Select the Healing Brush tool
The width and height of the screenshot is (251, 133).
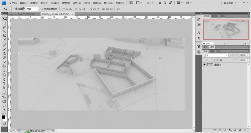click(4, 45)
